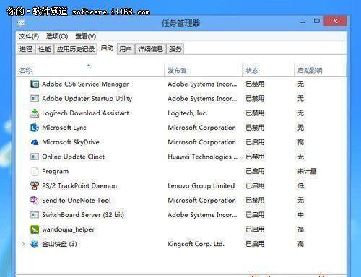Close the Task Manager window
Viewport: 361px width, 277px height.
pos(335,21)
